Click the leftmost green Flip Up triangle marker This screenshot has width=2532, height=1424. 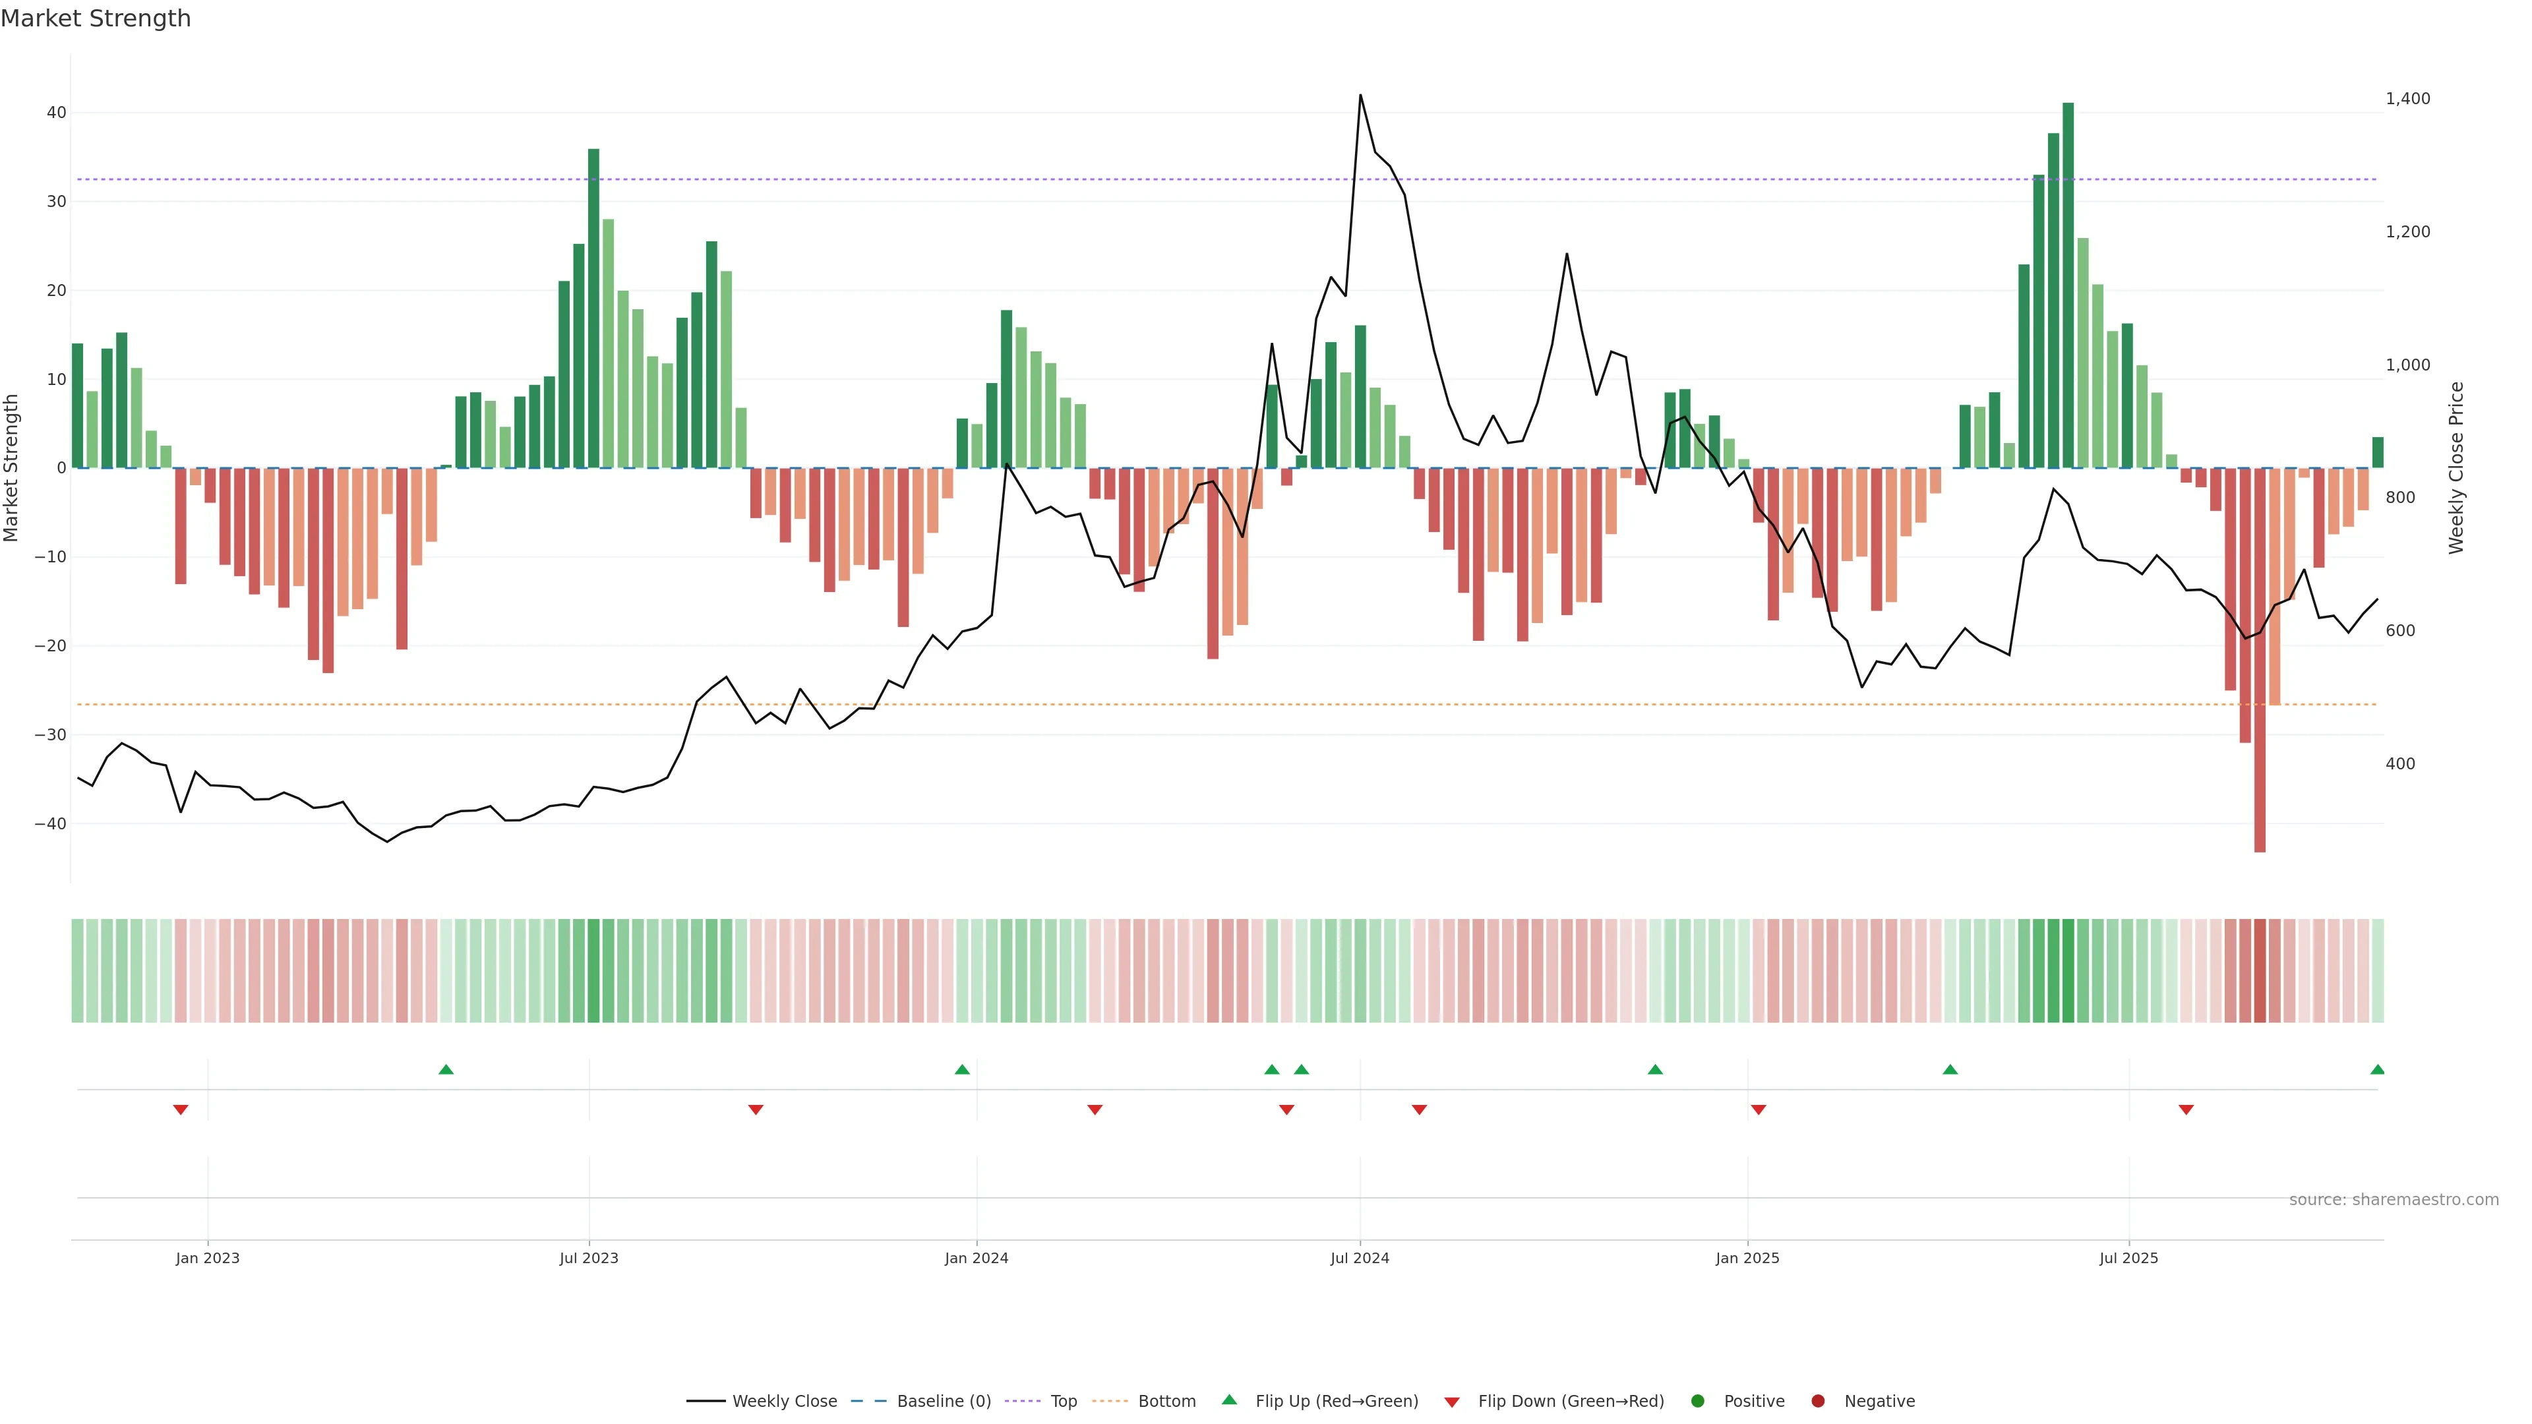tap(445, 1069)
